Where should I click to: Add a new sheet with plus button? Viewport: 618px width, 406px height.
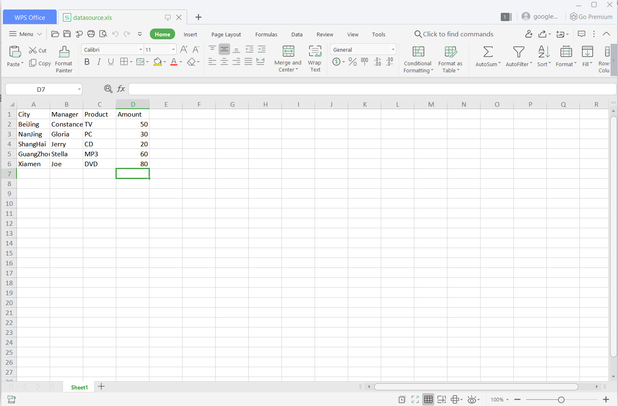point(101,387)
